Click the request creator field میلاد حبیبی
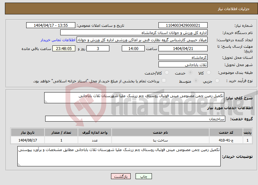 pyautogui.click(x=142, y=40)
